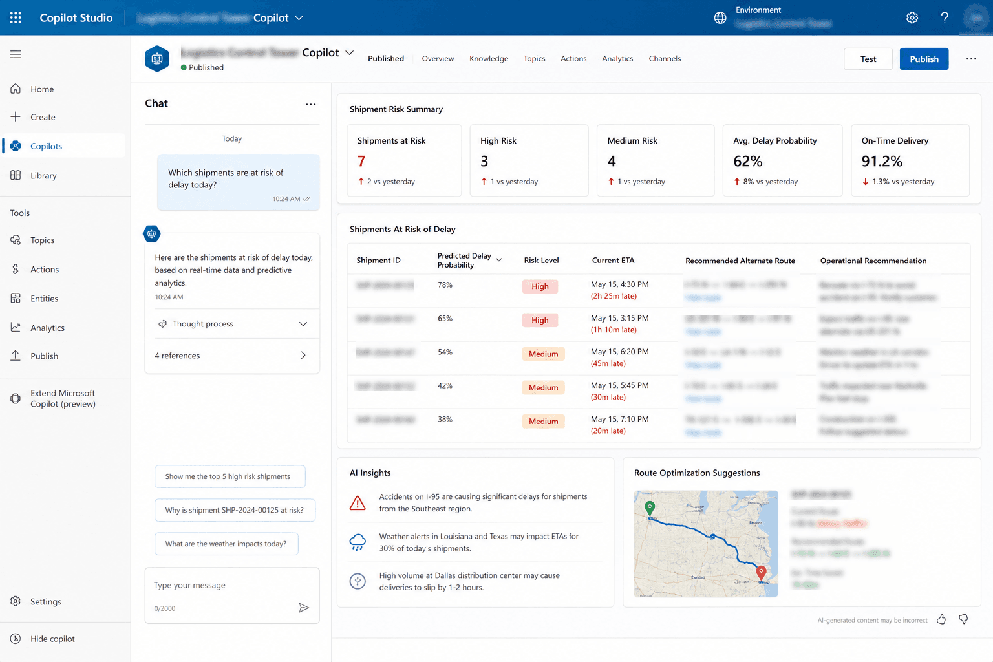The width and height of the screenshot is (993, 662).
Task: Click the accident warning triangle insight icon
Action: 358,502
